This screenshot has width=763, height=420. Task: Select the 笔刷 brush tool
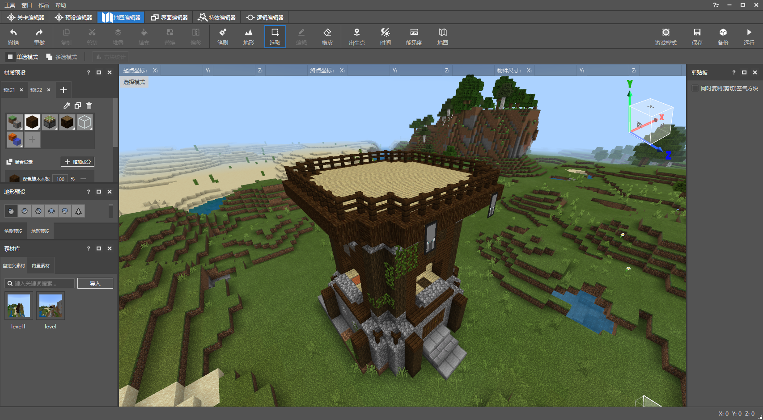(x=222, y=36)
